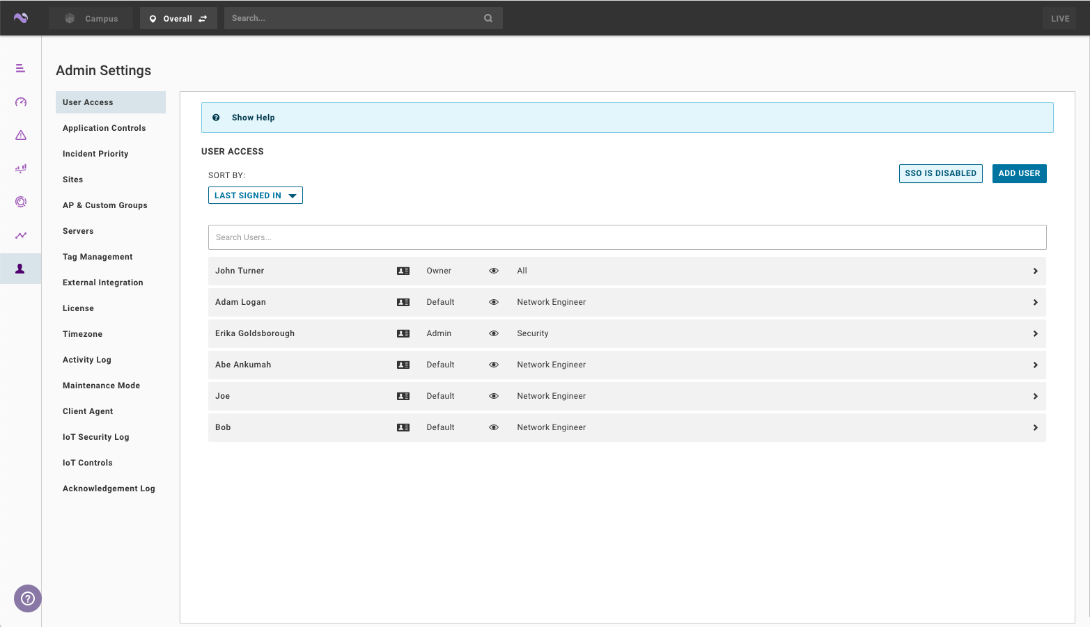Open License settings
The width and height of the screenshot is (1090, 627).
[x=78, y=308]
